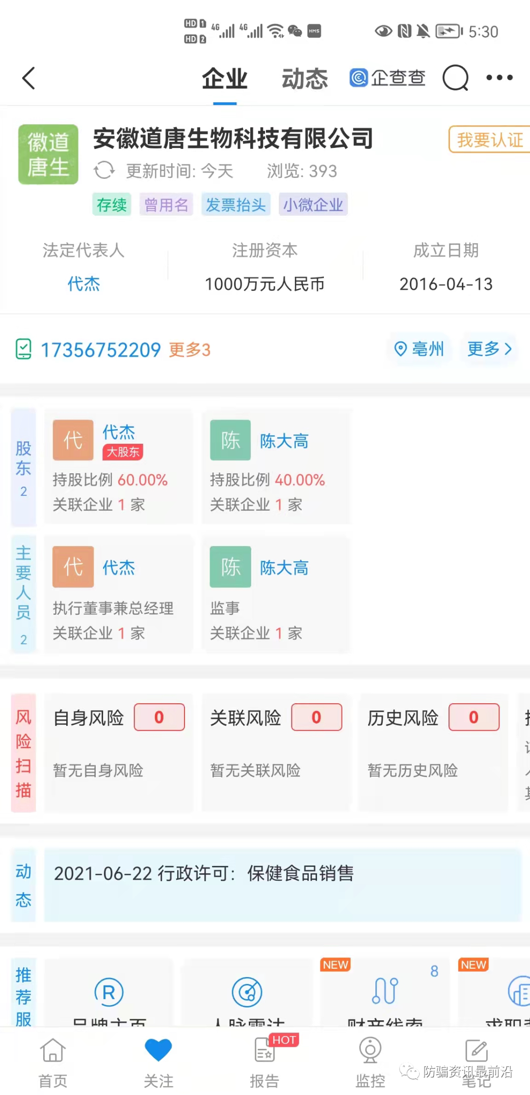Tap the 小微企业 tag
530x1095 pixels.
[x=313, y=204]
